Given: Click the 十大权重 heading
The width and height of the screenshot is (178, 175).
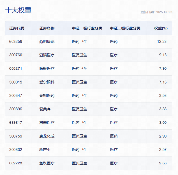Looking at the screenshot, I should [18, 10].
